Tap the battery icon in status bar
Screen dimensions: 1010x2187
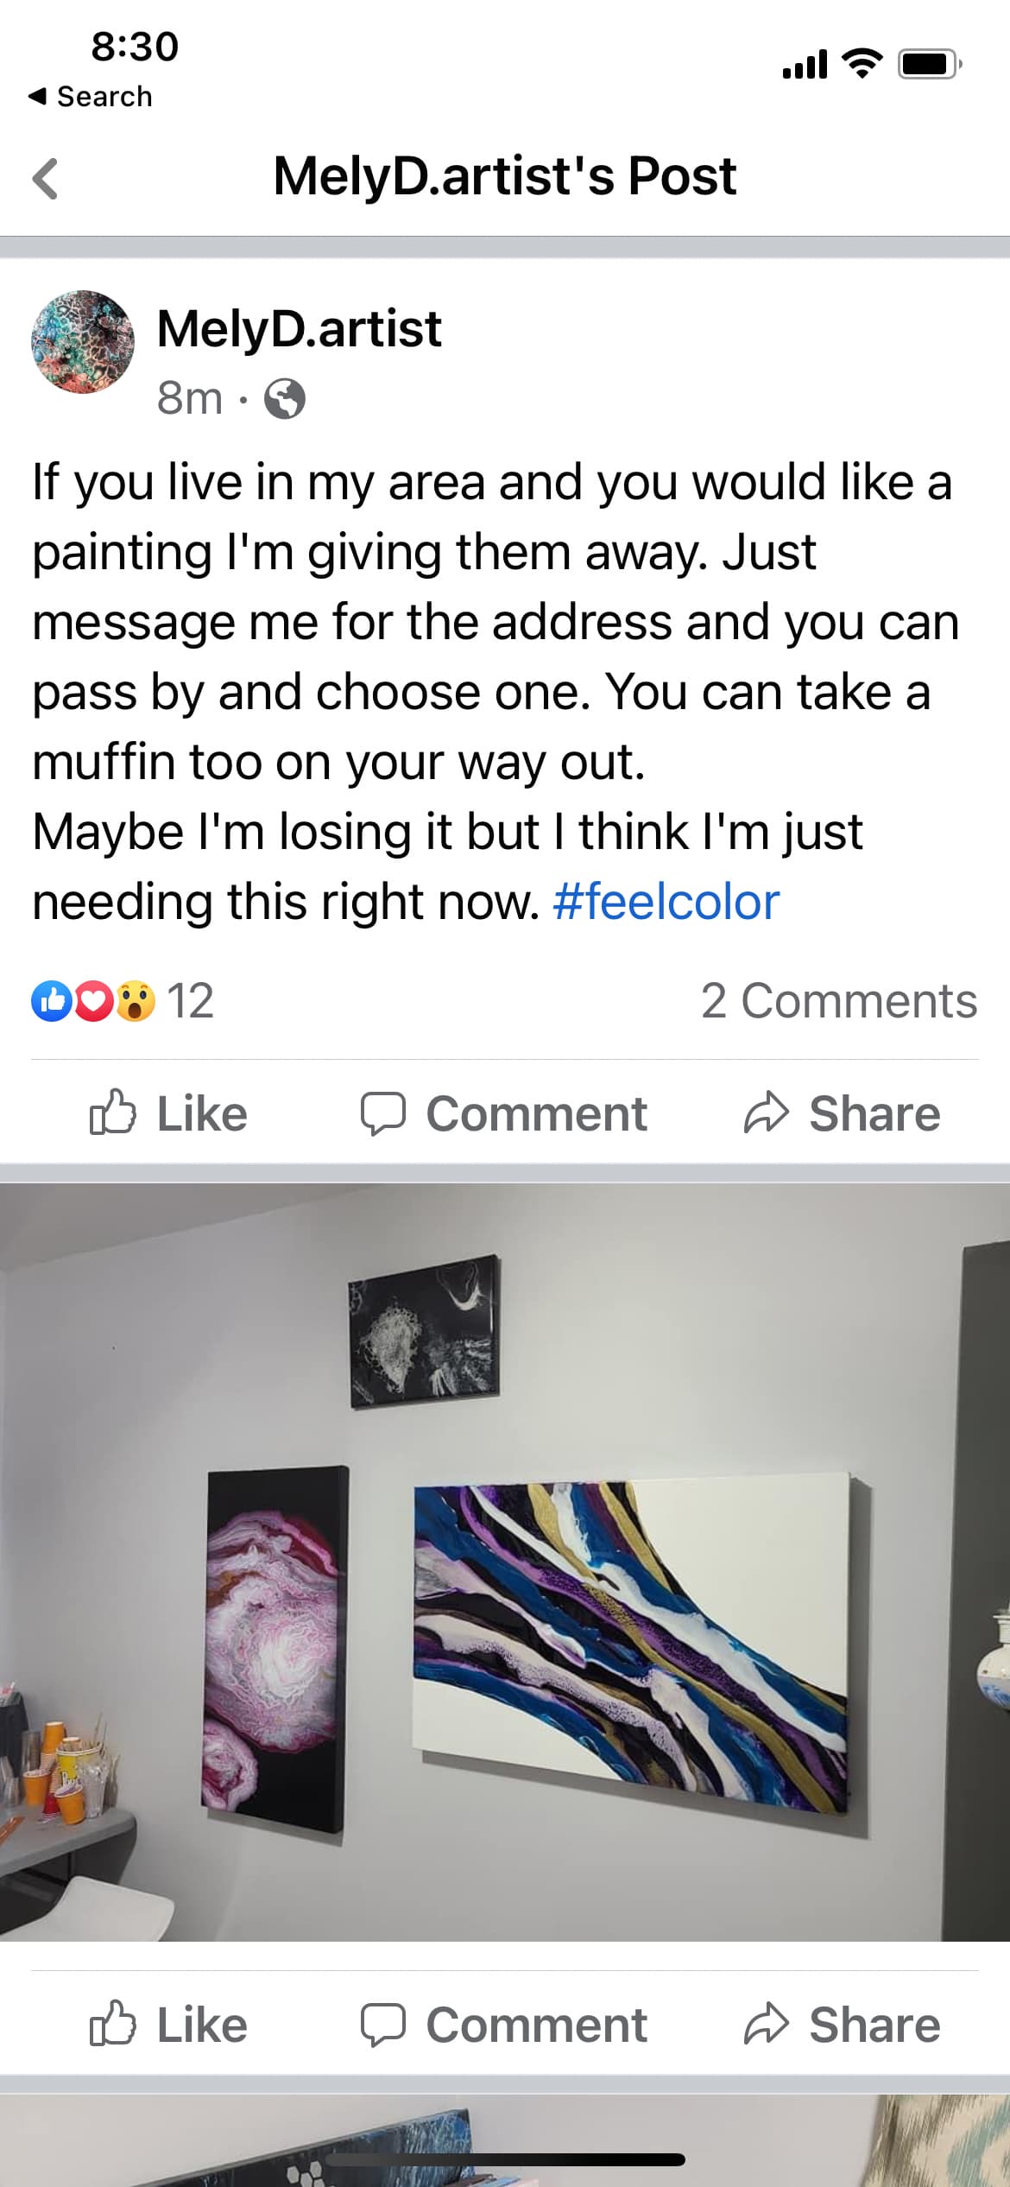pyautogui.click(x=930, y=64)
